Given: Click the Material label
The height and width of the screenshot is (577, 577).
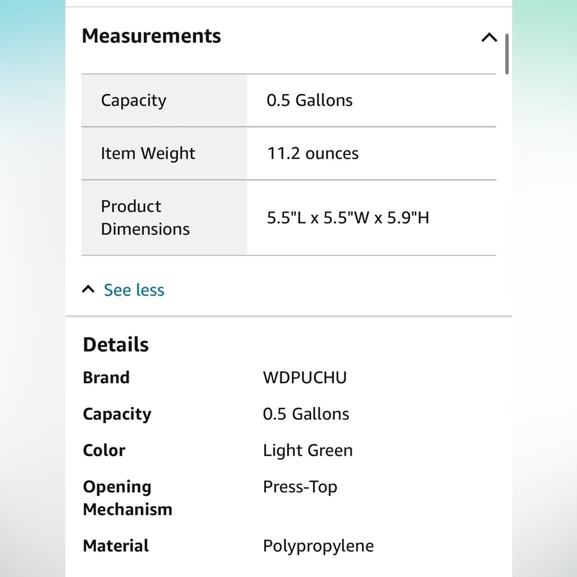Looking at the screenshot, I should (x=116, y=546).
